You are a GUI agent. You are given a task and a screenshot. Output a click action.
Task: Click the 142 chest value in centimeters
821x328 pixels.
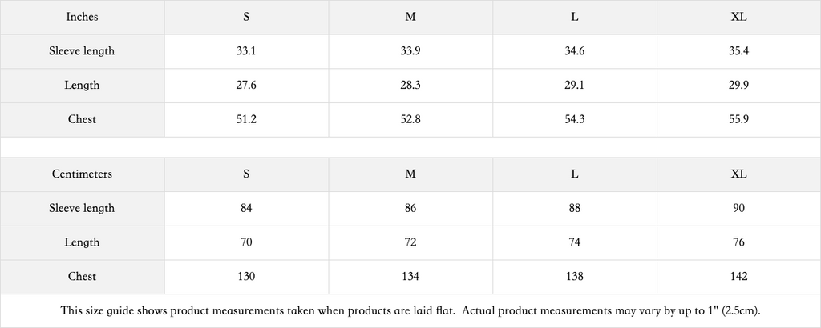(x=739, y=276)
